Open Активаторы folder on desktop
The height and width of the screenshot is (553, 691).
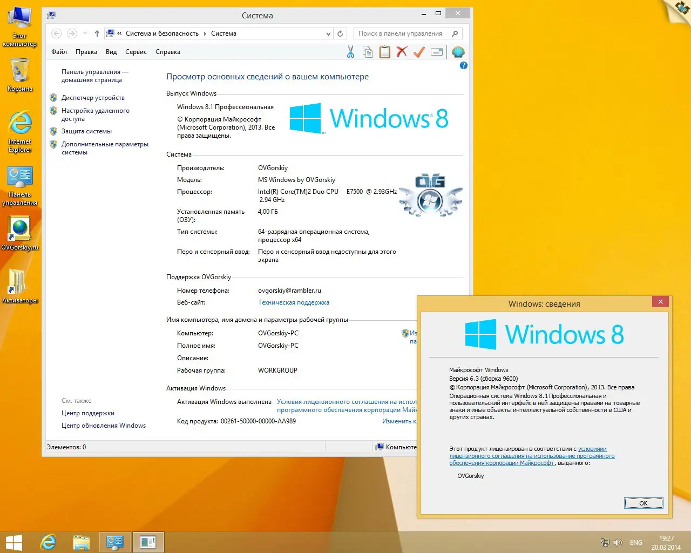tap(20, 286)
